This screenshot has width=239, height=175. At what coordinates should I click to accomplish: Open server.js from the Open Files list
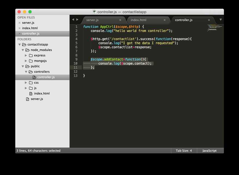(x=28, y=23)
